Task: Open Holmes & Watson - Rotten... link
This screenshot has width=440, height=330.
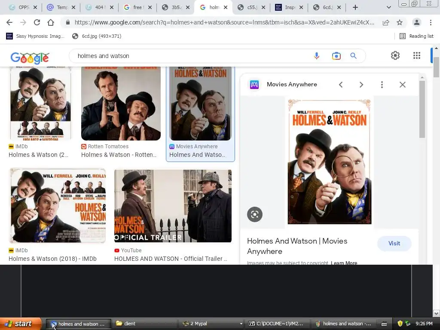Action: 119,155
